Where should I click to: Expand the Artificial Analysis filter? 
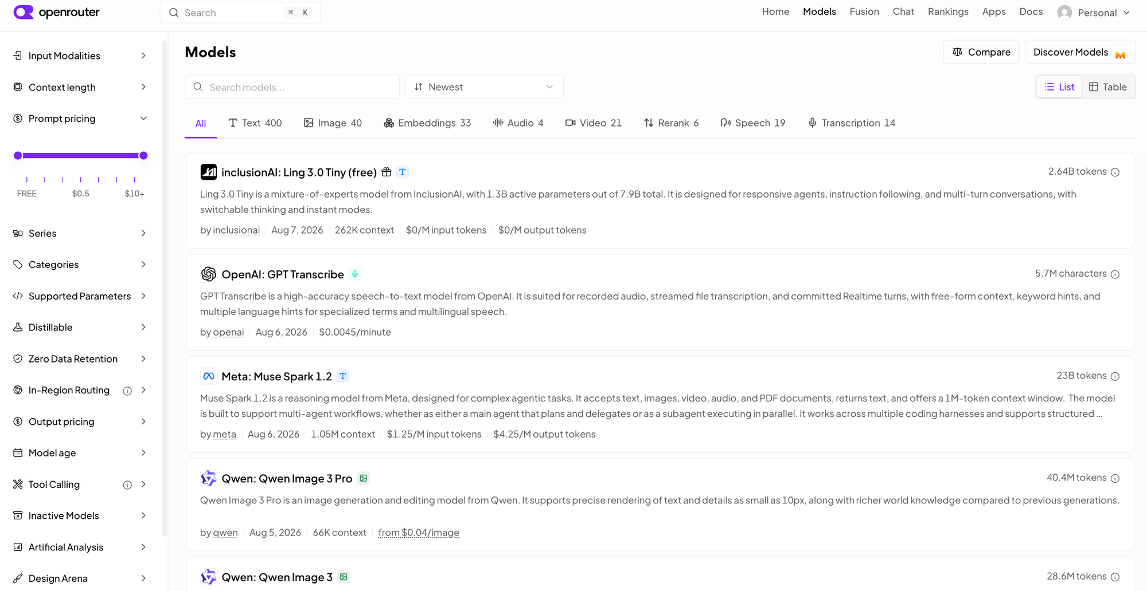(80, 547)
